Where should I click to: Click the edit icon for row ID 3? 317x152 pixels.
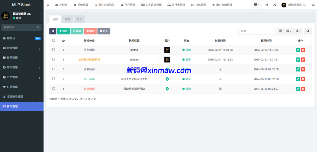[x=298, y=69]
